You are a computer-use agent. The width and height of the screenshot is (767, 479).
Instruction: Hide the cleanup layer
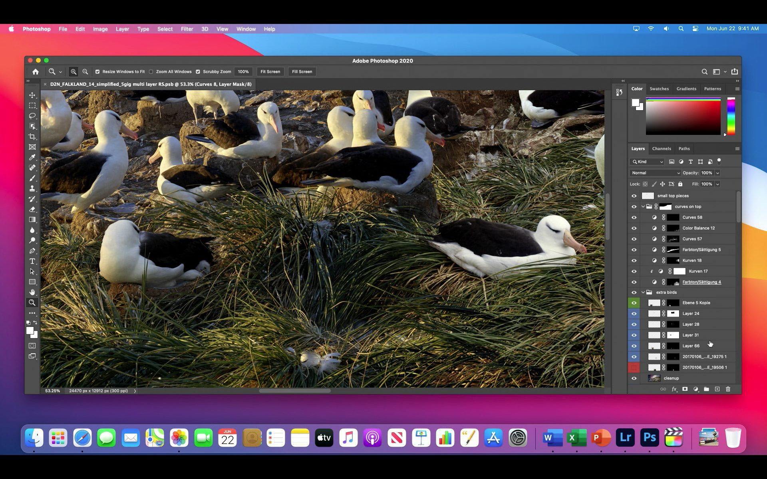(634, 378)
